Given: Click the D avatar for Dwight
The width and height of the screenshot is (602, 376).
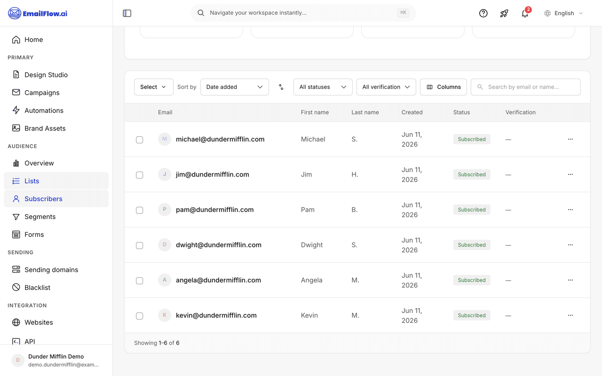Looking at the screenshot, I should click(x=165, y=245).
